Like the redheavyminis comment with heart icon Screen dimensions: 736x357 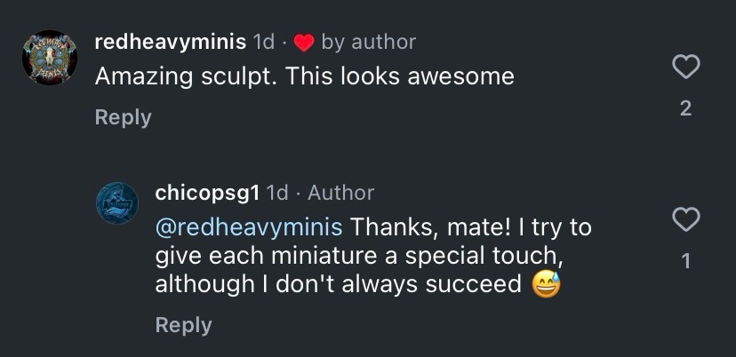pyautogui.click(x=685, y=66)
